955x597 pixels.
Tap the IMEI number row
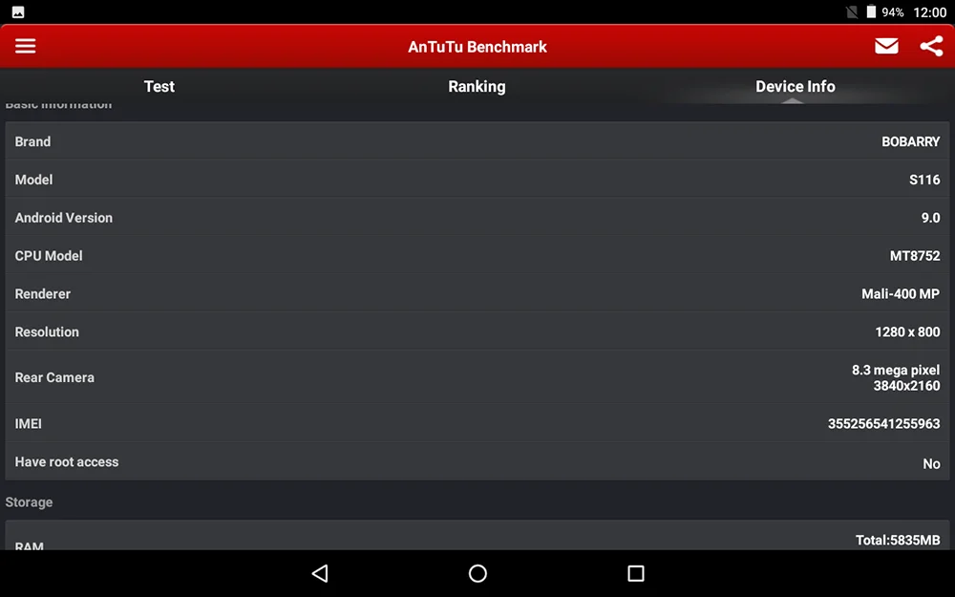[477, 423]
